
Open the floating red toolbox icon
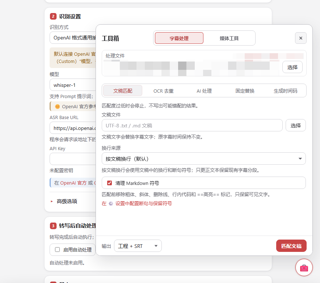tap(304, 267)
